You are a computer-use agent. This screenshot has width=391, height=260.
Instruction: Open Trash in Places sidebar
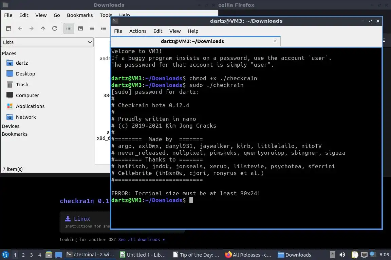click(x=22, y=85)
